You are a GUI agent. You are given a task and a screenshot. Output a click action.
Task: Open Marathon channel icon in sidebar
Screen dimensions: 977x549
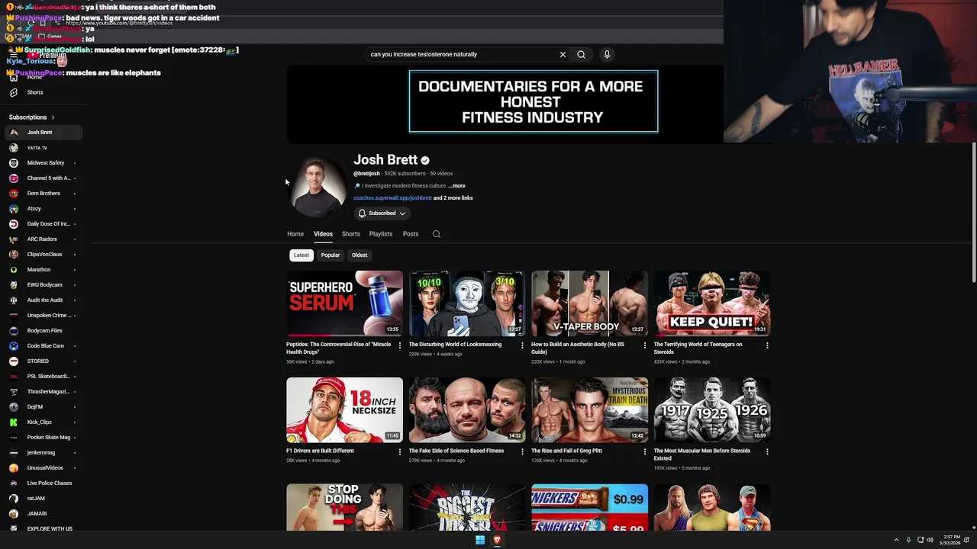[x=14, y=270]
